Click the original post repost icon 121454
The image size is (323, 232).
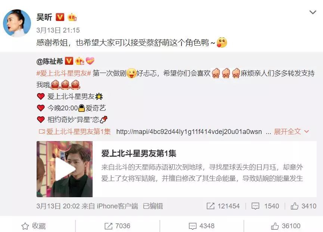pos(223,206)
